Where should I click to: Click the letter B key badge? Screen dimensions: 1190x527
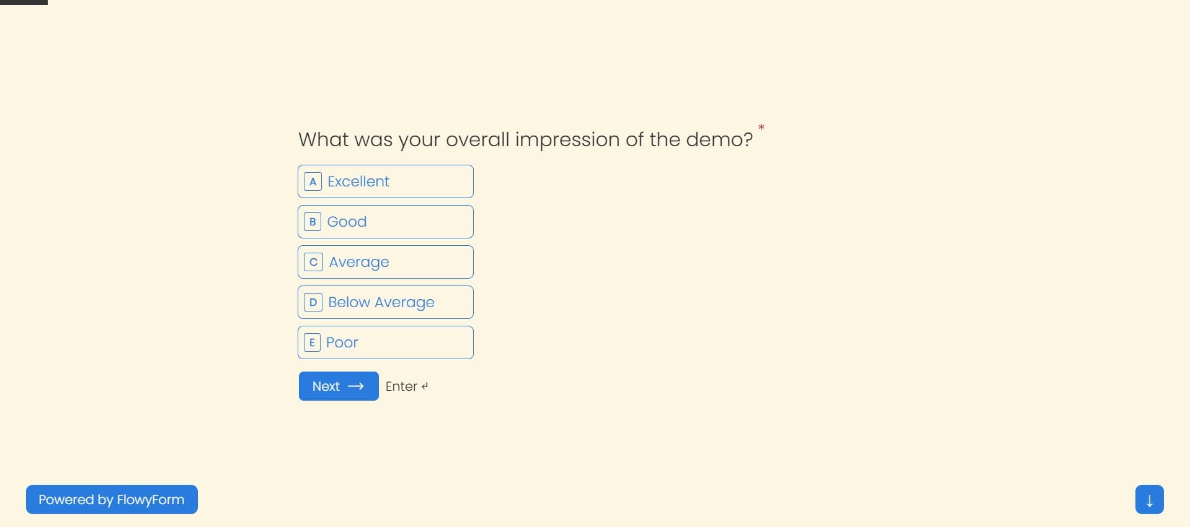click(x=313, y=222)
